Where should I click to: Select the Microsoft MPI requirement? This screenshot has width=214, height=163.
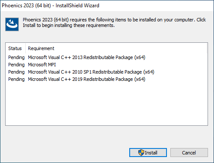point(42,65)
